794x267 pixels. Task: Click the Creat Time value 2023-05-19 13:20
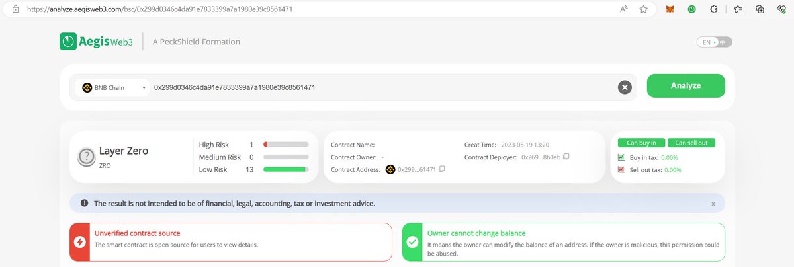click(526, 144)
